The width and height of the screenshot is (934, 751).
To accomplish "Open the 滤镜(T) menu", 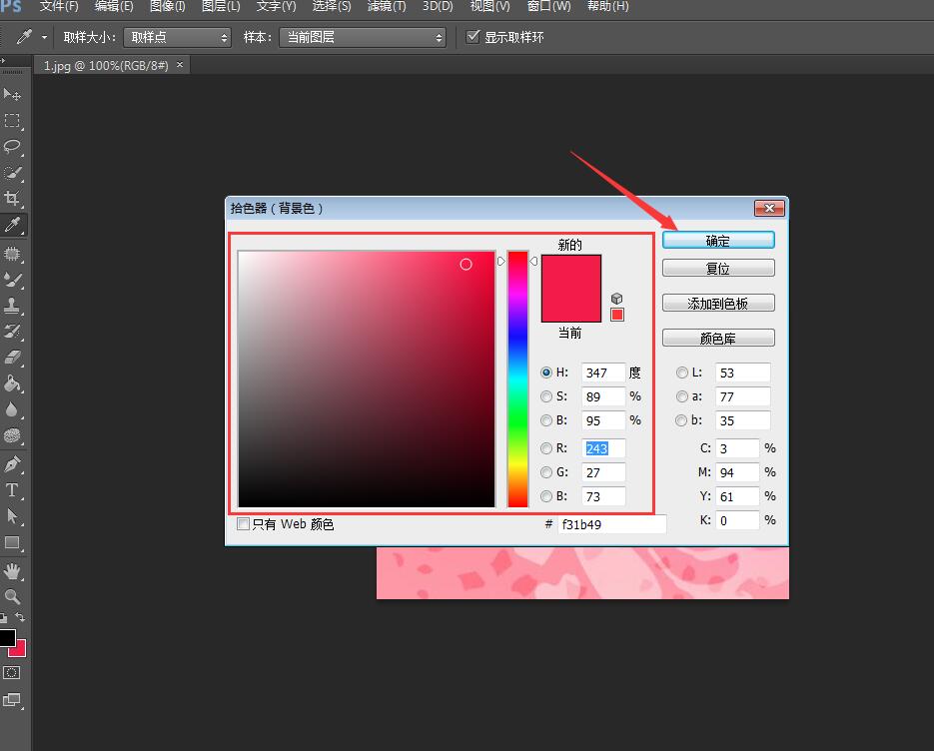I will pyautogui.click(x=387, y=7).
